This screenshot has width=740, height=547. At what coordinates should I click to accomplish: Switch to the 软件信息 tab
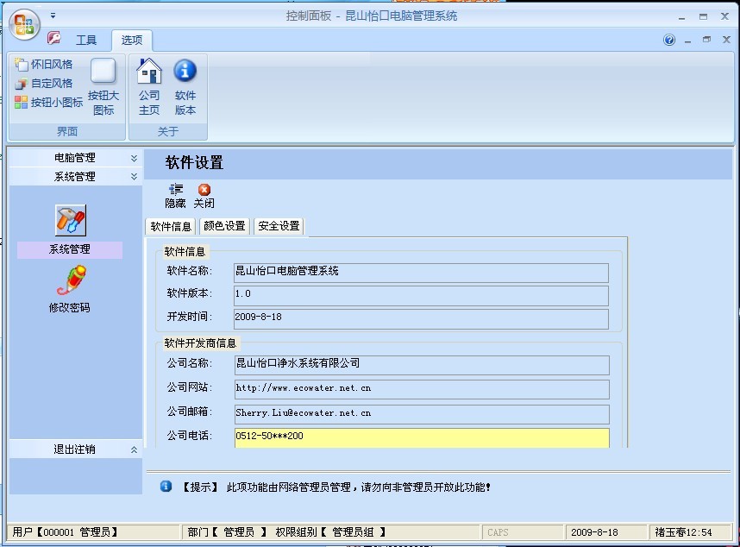(x=171, y=227)
